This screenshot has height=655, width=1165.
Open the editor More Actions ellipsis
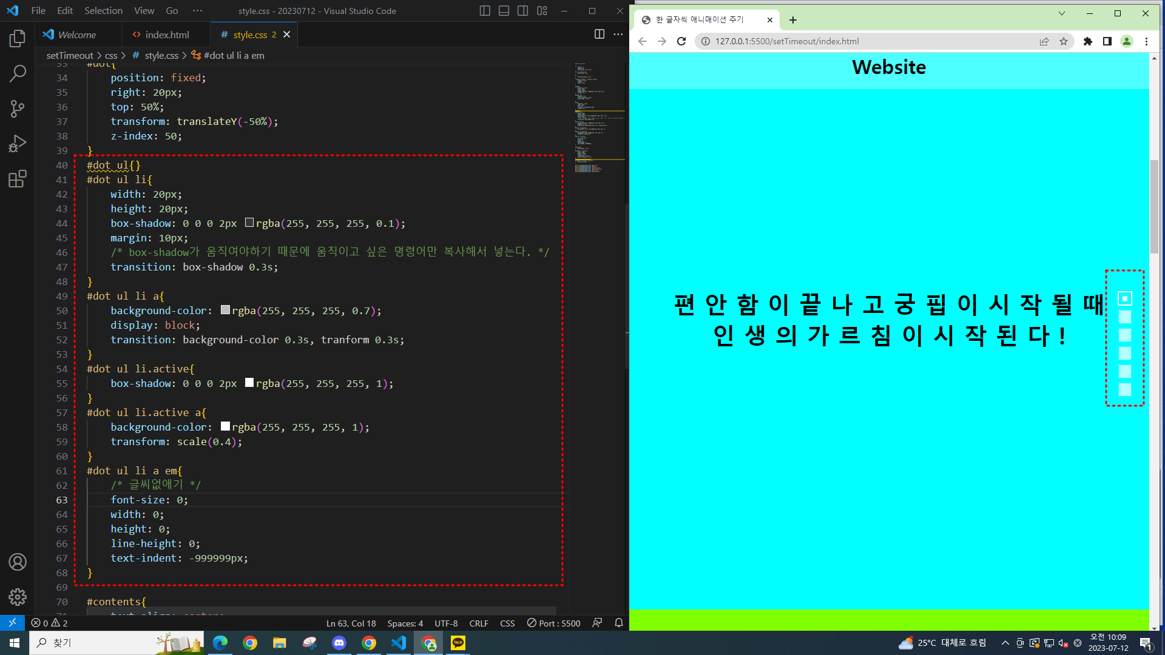[x=618, y=35]
